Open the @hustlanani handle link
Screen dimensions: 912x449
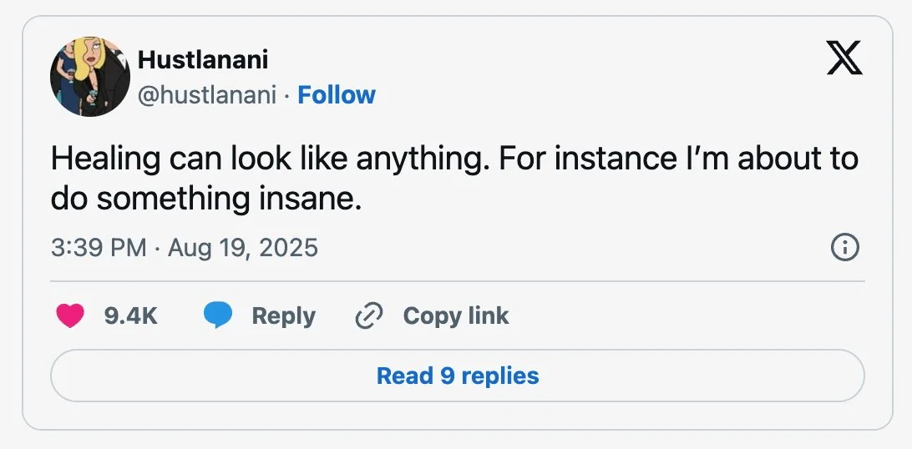coord(206,95)
